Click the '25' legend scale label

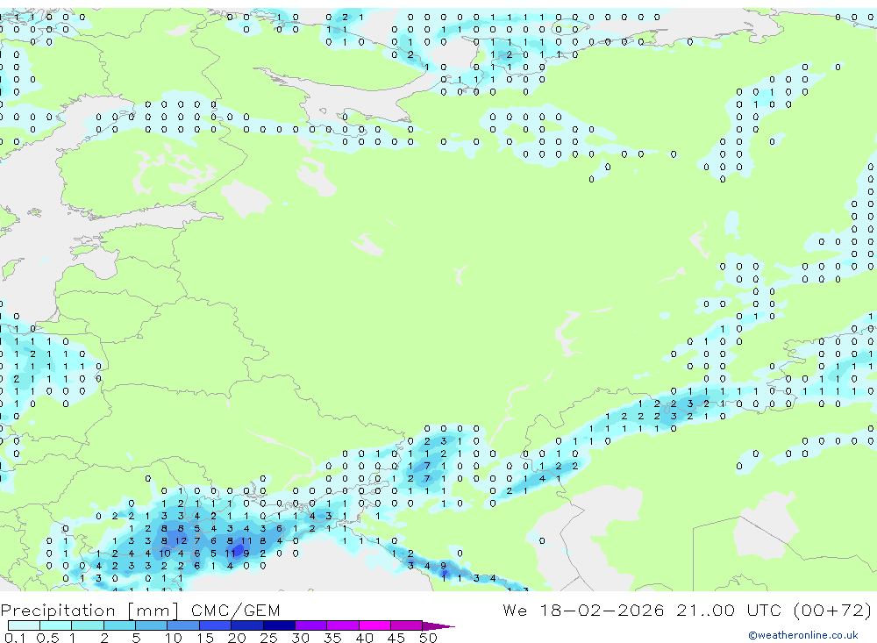(269, 638)
